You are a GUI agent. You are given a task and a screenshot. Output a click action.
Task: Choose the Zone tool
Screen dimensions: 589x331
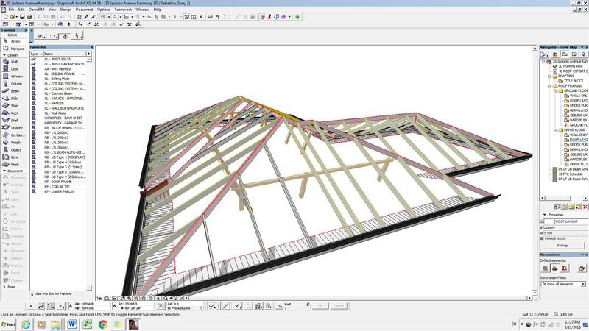pos(14,157)
